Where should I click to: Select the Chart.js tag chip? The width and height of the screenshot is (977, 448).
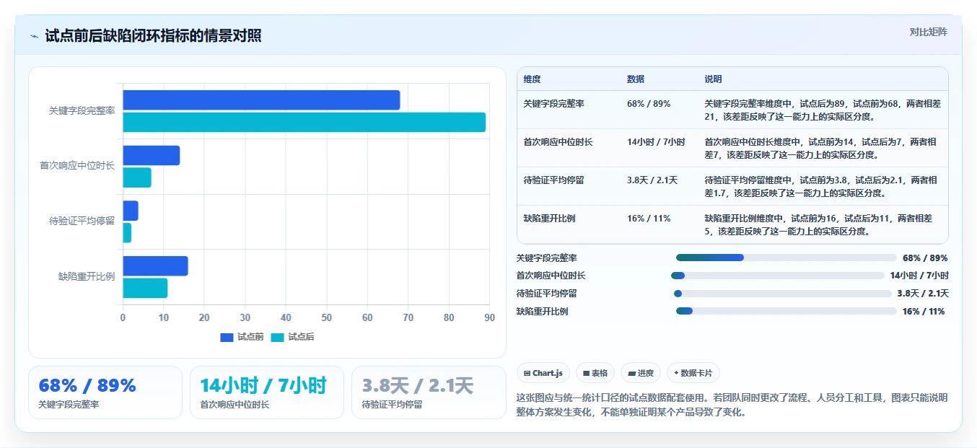[x=543, y=373]
